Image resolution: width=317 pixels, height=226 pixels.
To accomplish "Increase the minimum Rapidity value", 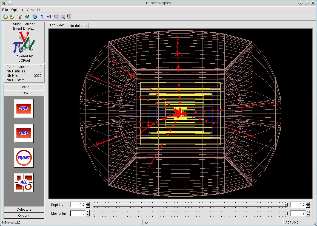I will pos(88,203).
